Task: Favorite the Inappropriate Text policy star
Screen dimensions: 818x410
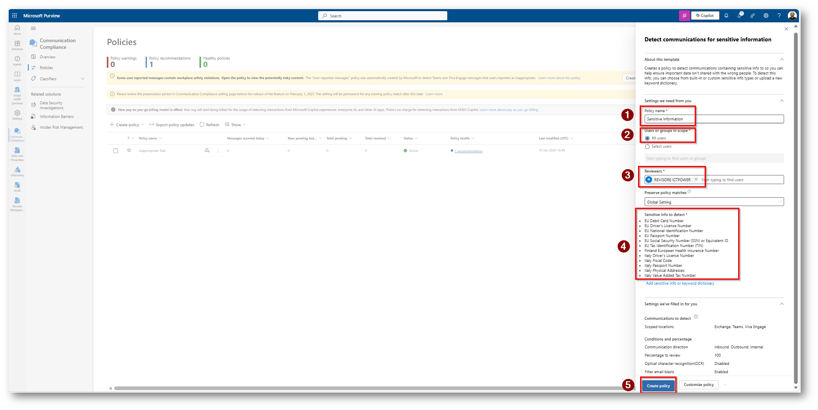Action: (x=129, y=150)
